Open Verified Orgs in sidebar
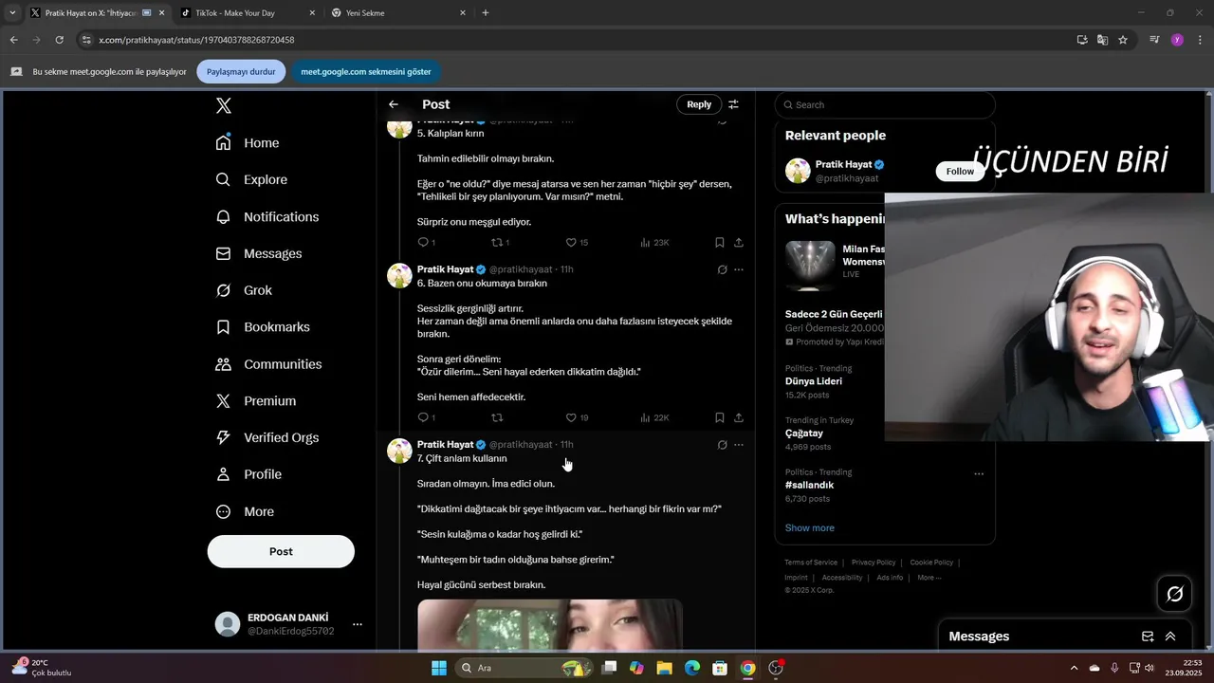Viewport: 1214px width, 683px height. click(x=267, y=437)
